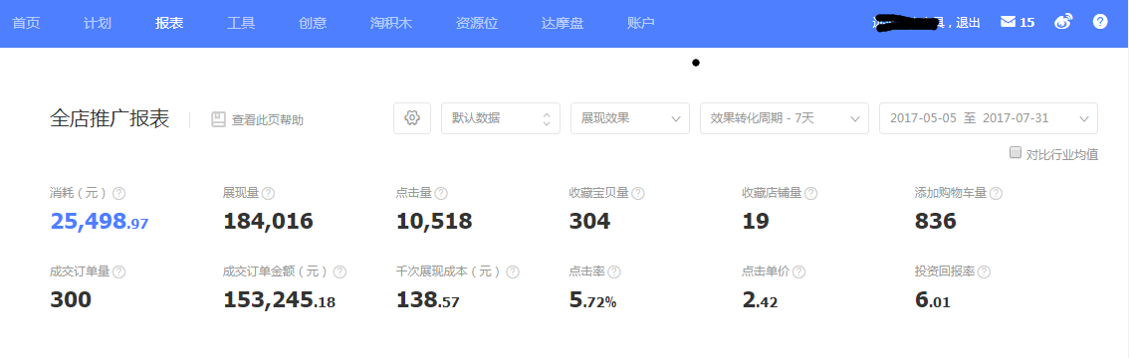The width and height of the screenshot is (1129, 358).
Task: Open the date range 2017-05-05 picker
Action: click(x=989, y=118)
